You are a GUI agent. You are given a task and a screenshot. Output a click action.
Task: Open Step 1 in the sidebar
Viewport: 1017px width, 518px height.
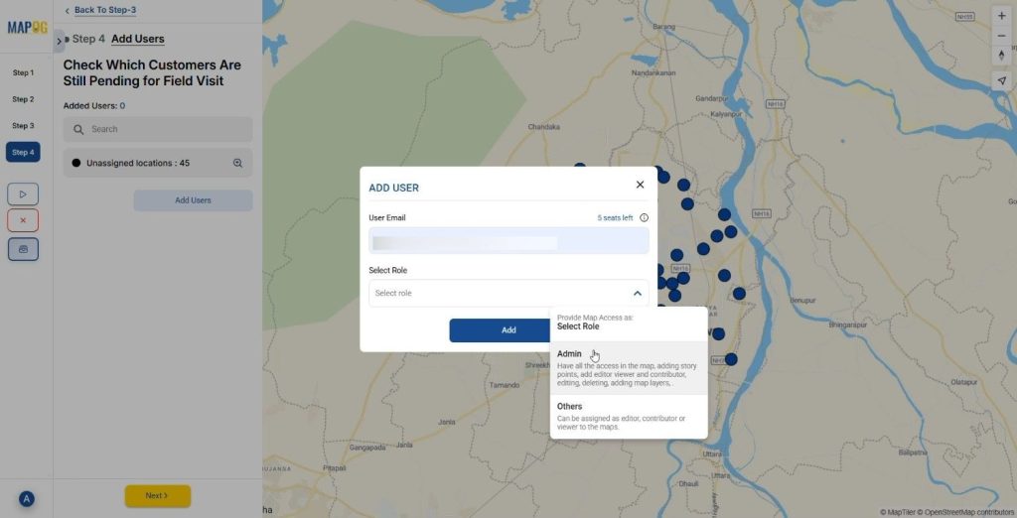(23, 73)
